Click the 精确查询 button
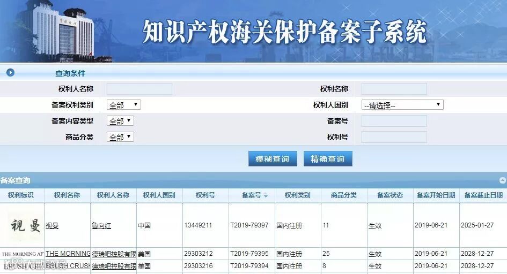 (x=328, y=158)
